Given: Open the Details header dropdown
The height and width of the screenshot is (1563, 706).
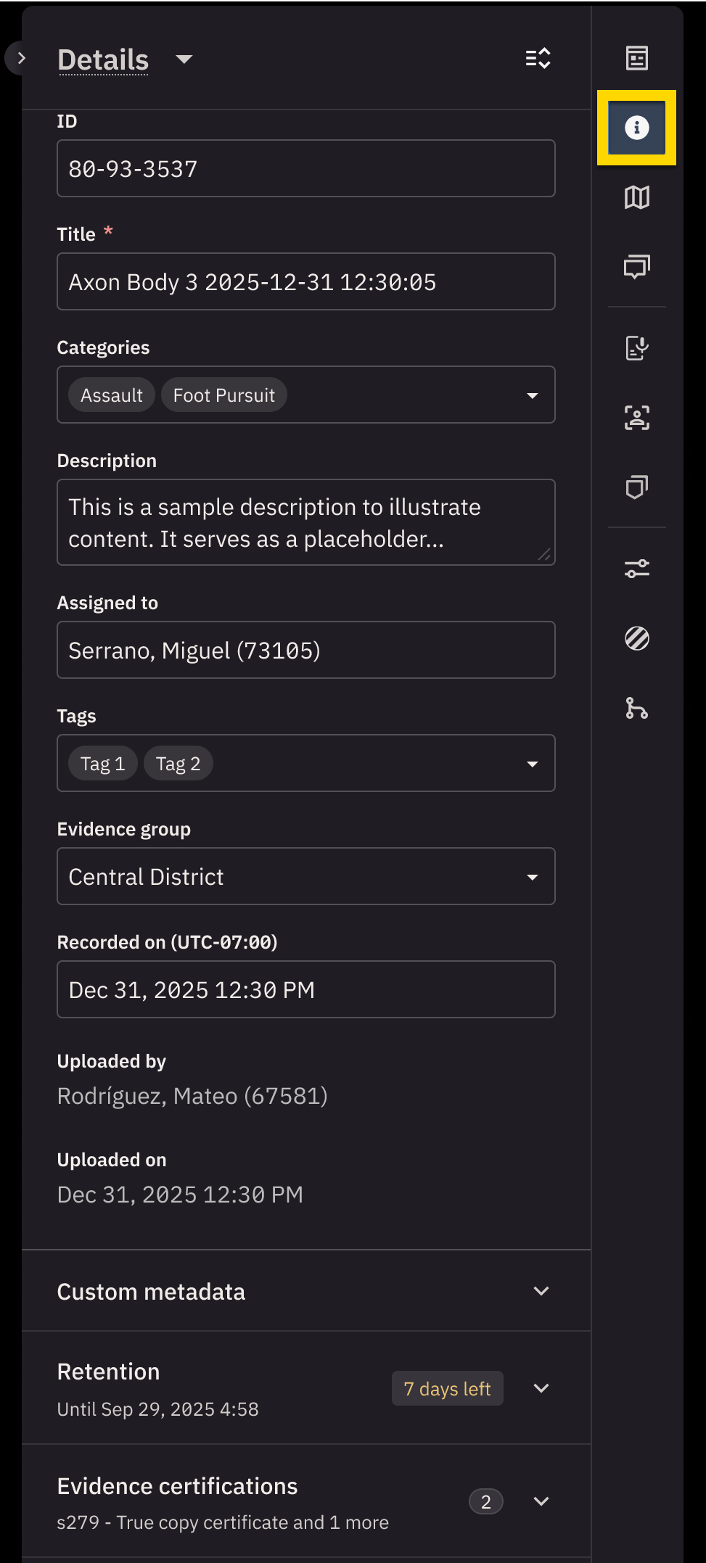Looking at the screenshot, I should point(184,59).
